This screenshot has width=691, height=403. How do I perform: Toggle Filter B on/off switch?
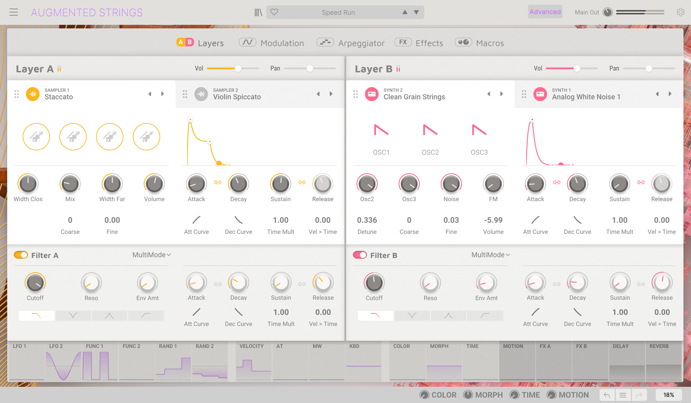pyautogui.click(x=360, y=255)
